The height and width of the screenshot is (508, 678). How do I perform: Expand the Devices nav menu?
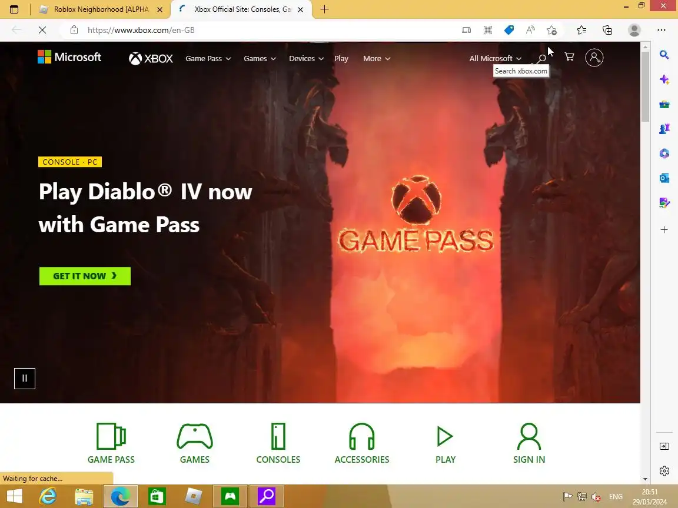306,58
